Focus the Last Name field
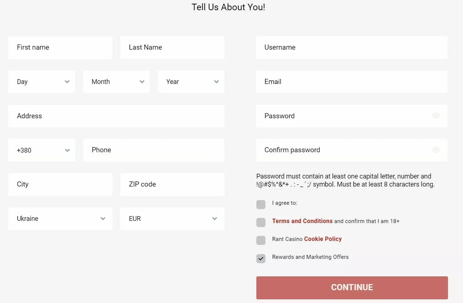Screen dimensions: 463x303 pyautogui.click(x=172, y=47)
